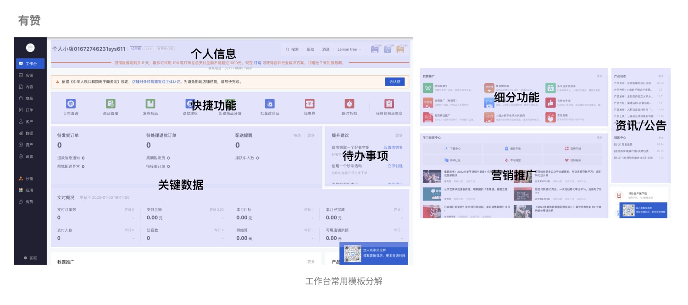The width and height of the screenshot is (688, 305).
Task: Select 分销 in the sidebar
Action: click(x=26, y=179)
